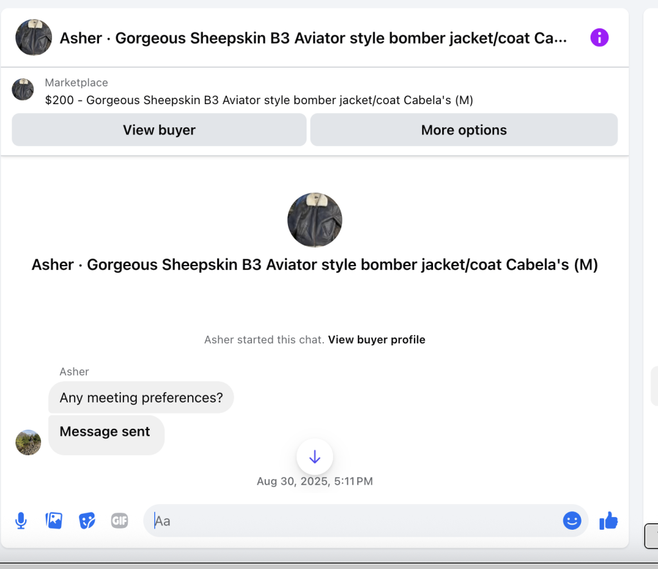
Task: Click the jacket avatar in chat header
Action: [x=34, y=37]
